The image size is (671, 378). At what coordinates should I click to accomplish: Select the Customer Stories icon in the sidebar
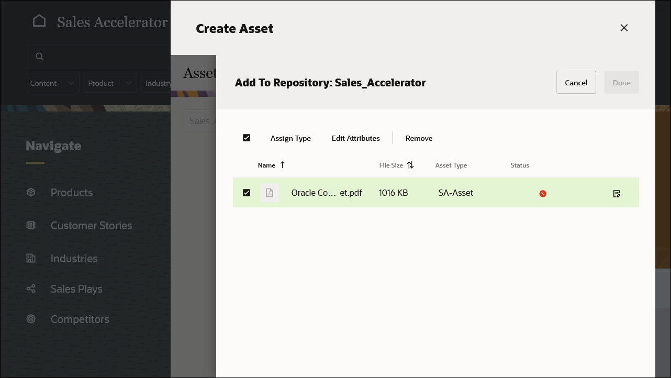[x=31, y=225]
